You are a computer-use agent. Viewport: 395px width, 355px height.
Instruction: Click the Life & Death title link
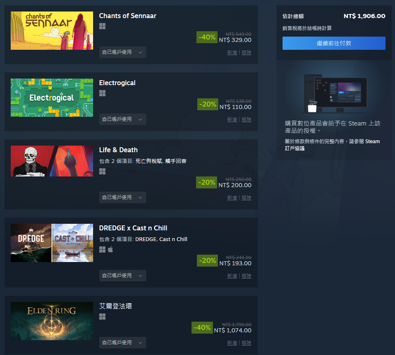coord(118,150)
